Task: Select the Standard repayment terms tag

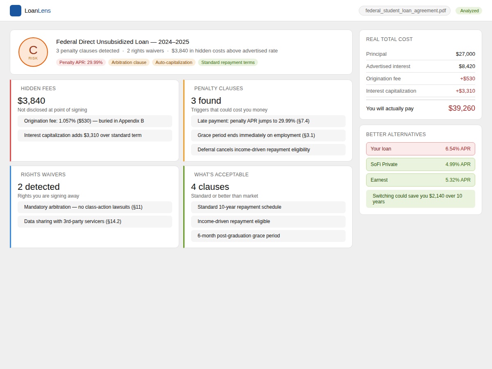Action: 228,62
